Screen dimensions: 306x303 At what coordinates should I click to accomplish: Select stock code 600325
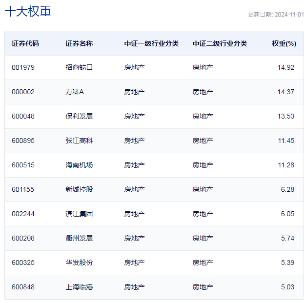pyautogui.click(x=23, y=263)
